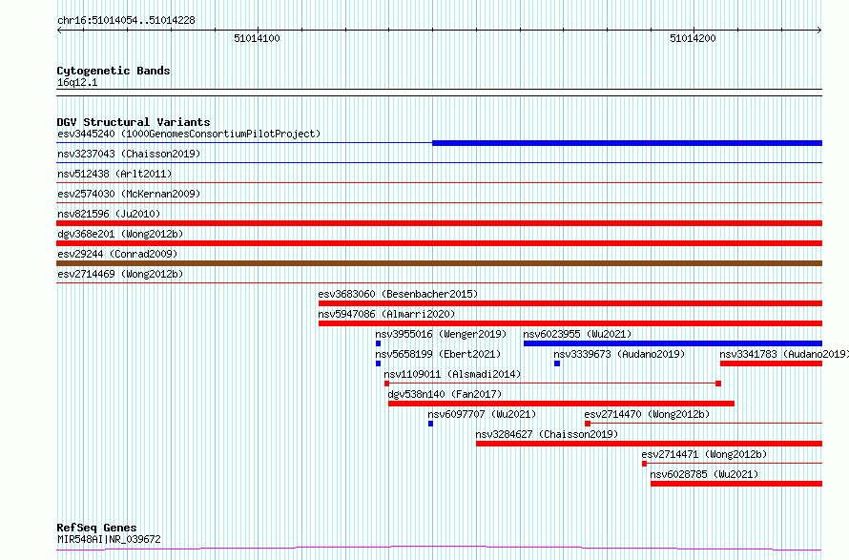Screen dimensions: 849x560
Task: Click the chr16:51014054..51014228 region label
Action: [x=126, y=21]
